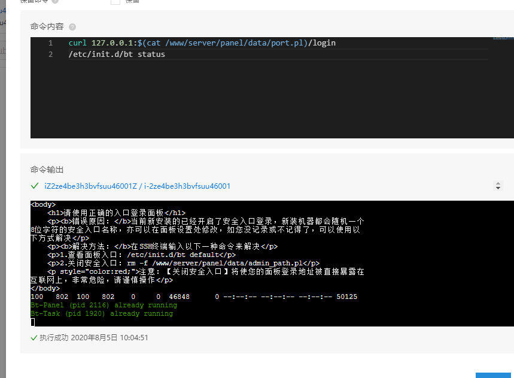Open instance link iZ2ze4be3h3bvfsuu46001Z
Viewport: 514px width, 378px height.
pyautogui.click(x=138, y=186)
